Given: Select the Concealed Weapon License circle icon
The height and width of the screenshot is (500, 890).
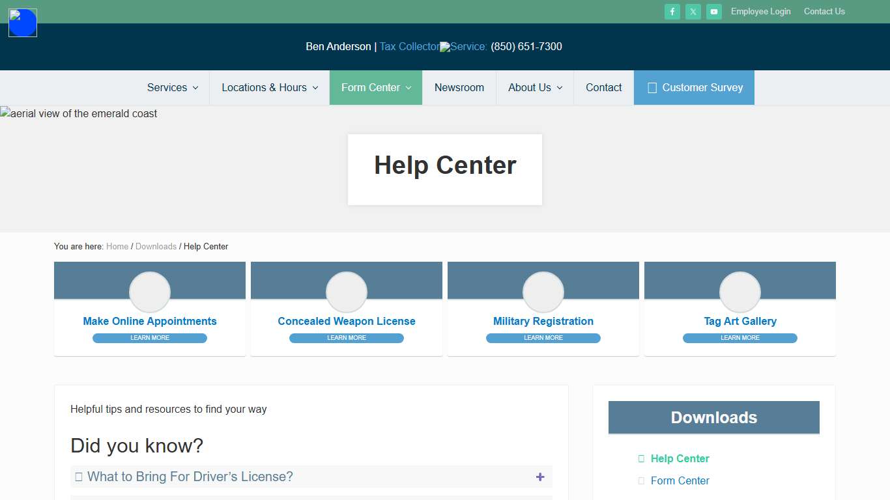Looking at the screenshot, I should coord(346,292).
